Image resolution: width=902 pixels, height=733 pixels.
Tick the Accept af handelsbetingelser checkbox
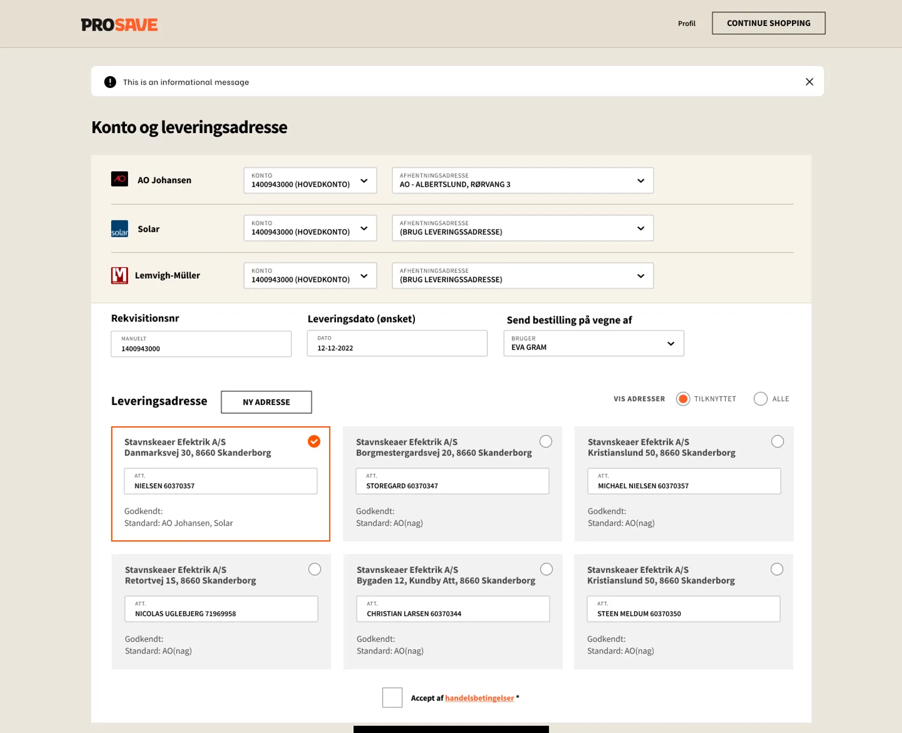click(392, 697)
